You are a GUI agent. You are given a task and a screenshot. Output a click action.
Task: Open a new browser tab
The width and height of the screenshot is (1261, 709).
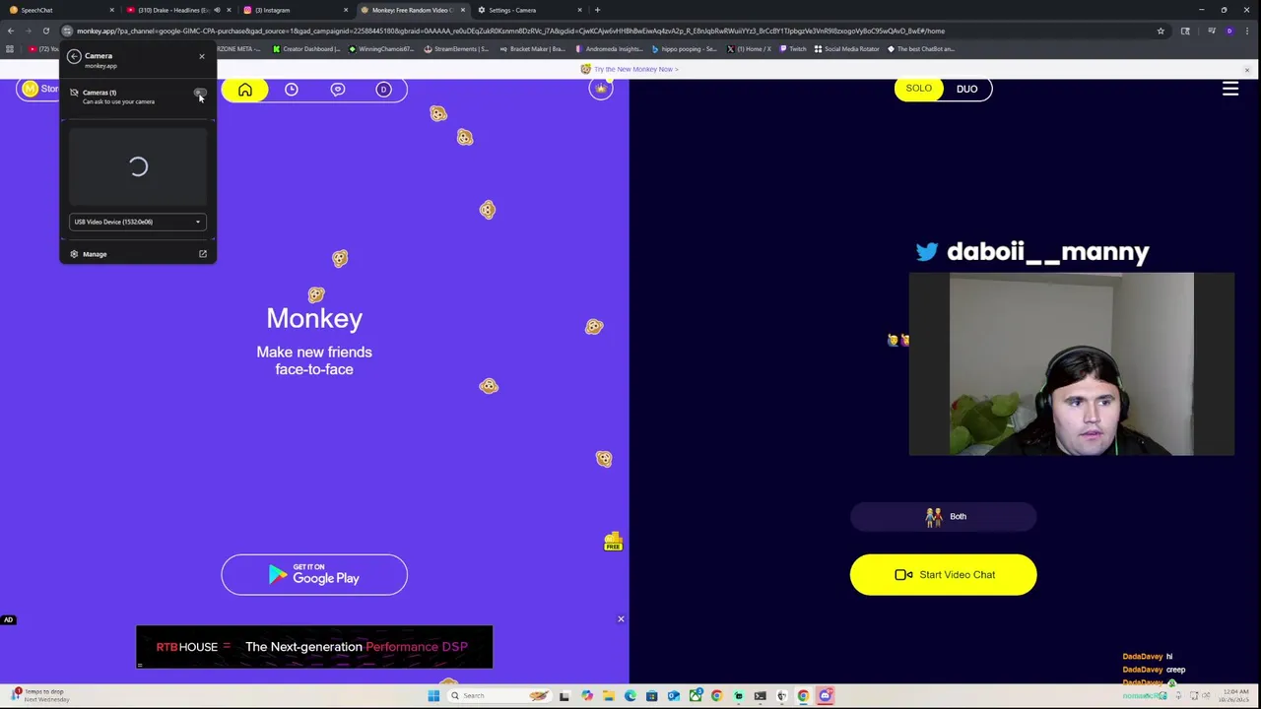597,10
